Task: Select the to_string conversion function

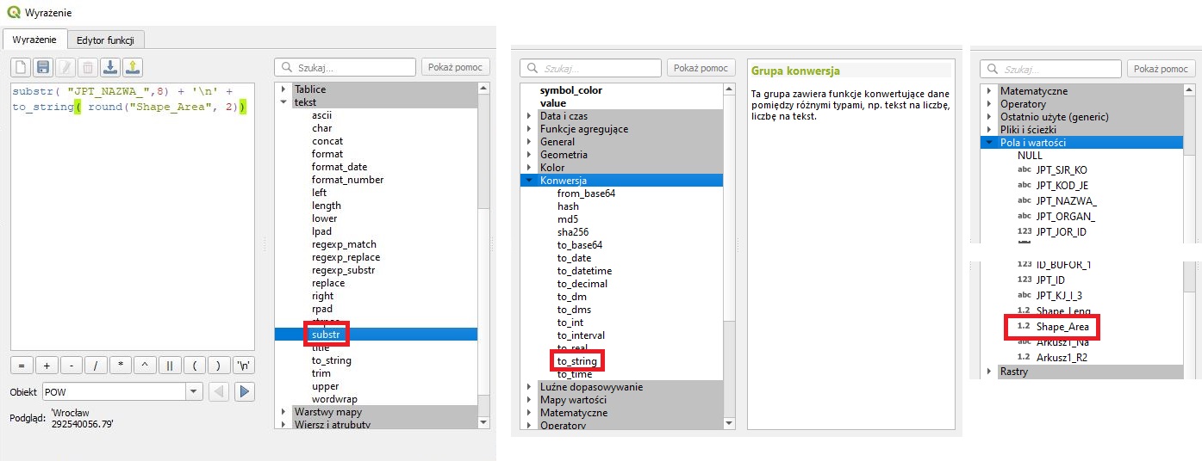Action: (575, 361)
